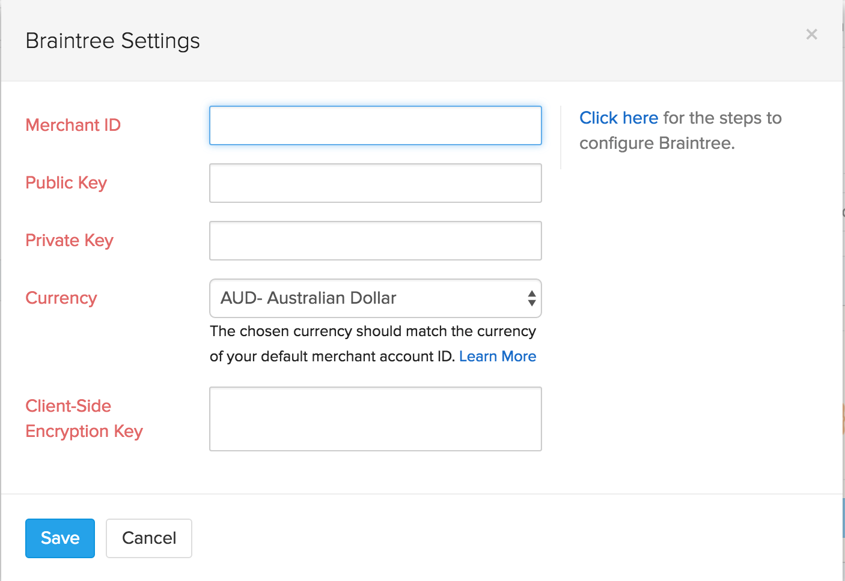Click the Client-Side Encryption Key label
The image size is (845, 581).
tap(84, 418)
